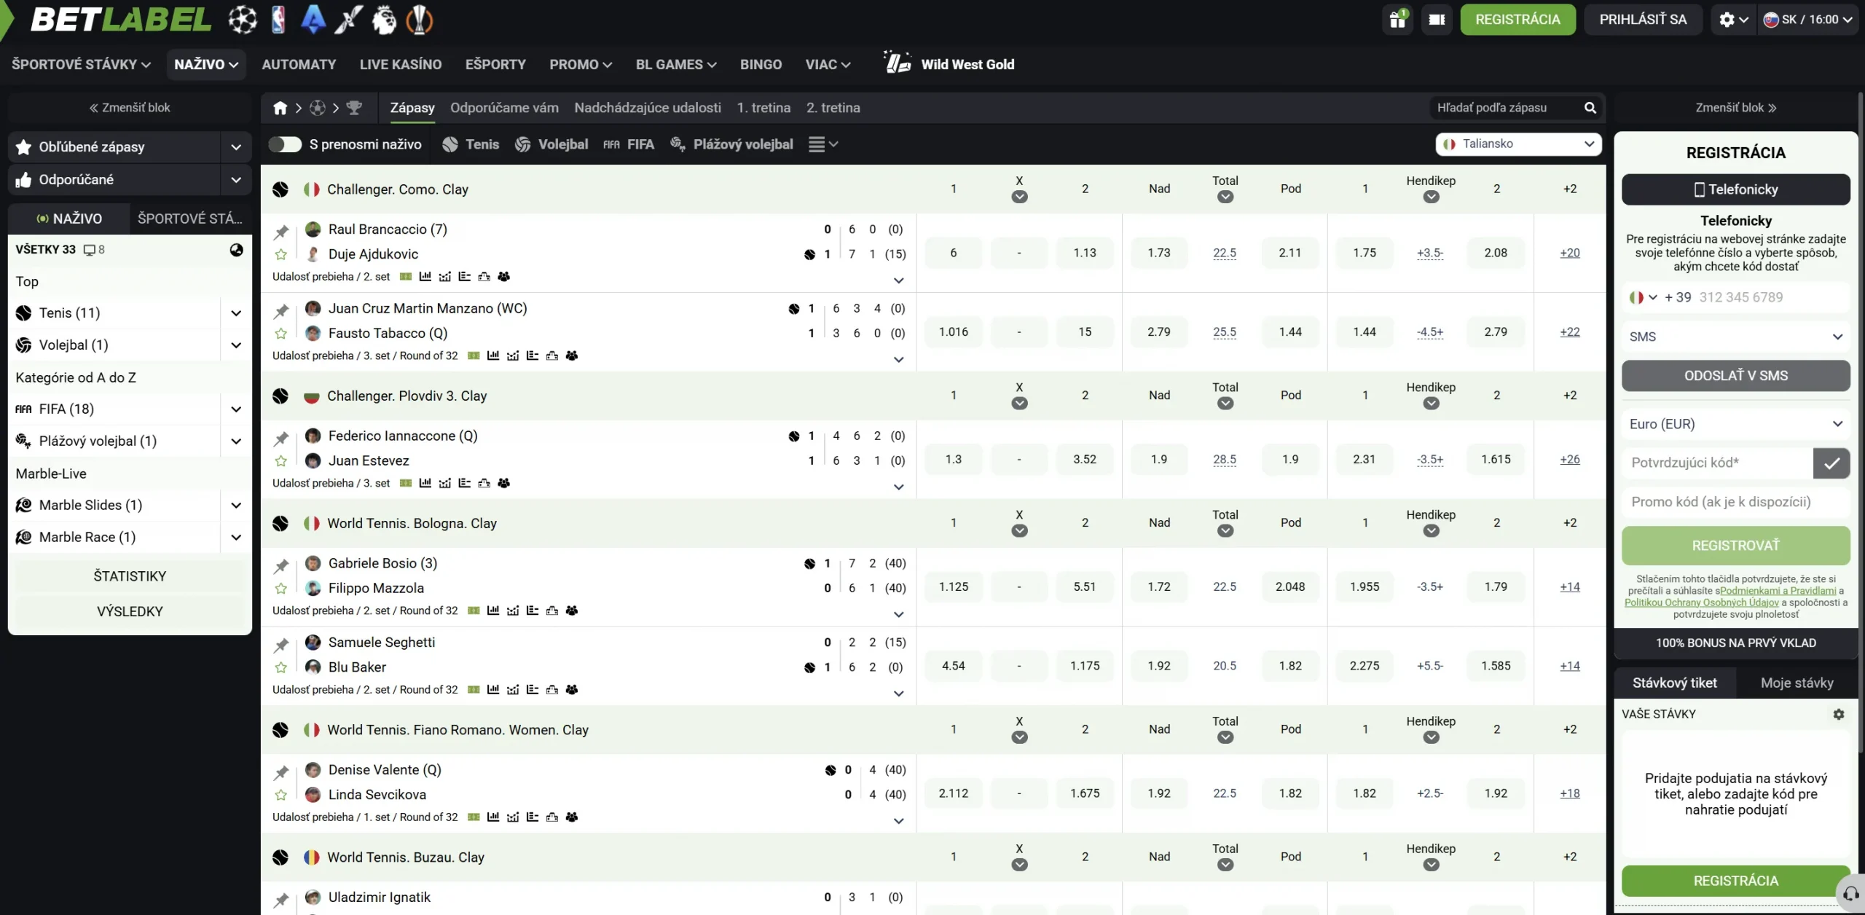Open the Euro (EUR) currency dropdown
Viewport: 1865px width, 915px height.
(x=1736, y=424)
